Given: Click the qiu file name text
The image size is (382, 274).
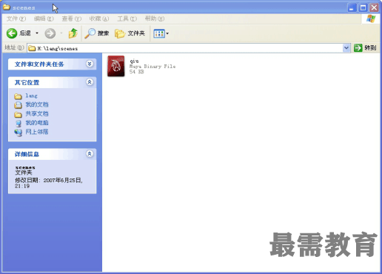Looking at the screenshot, I should (x=134, y=61).
